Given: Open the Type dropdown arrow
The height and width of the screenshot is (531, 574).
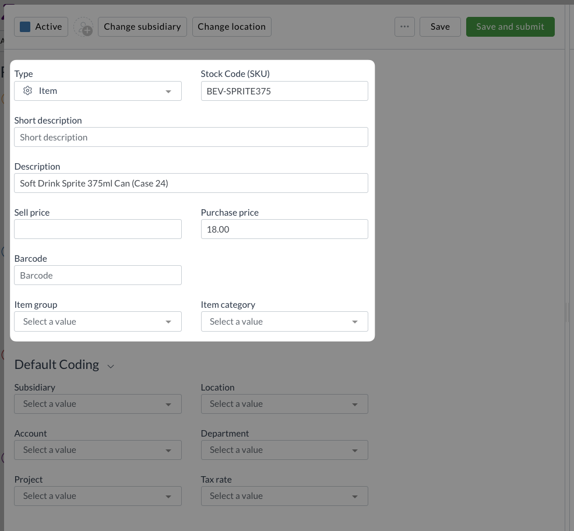Looking at the screenshot, I should [x=168, y=92].
